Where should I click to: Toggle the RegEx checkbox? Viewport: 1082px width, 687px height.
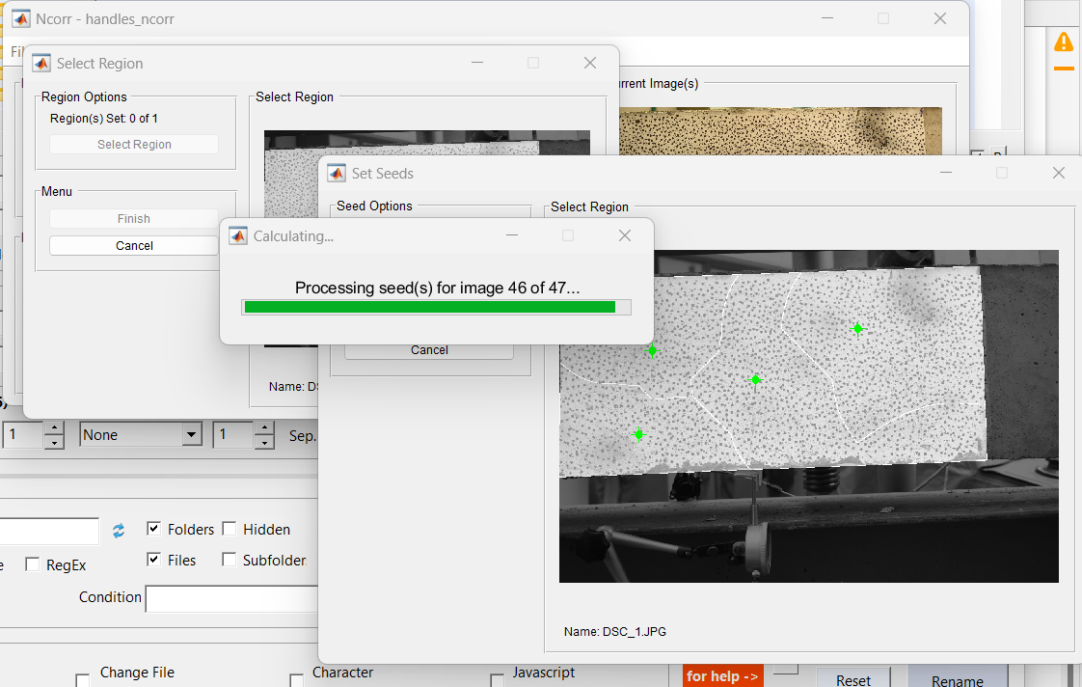[33, 564]
